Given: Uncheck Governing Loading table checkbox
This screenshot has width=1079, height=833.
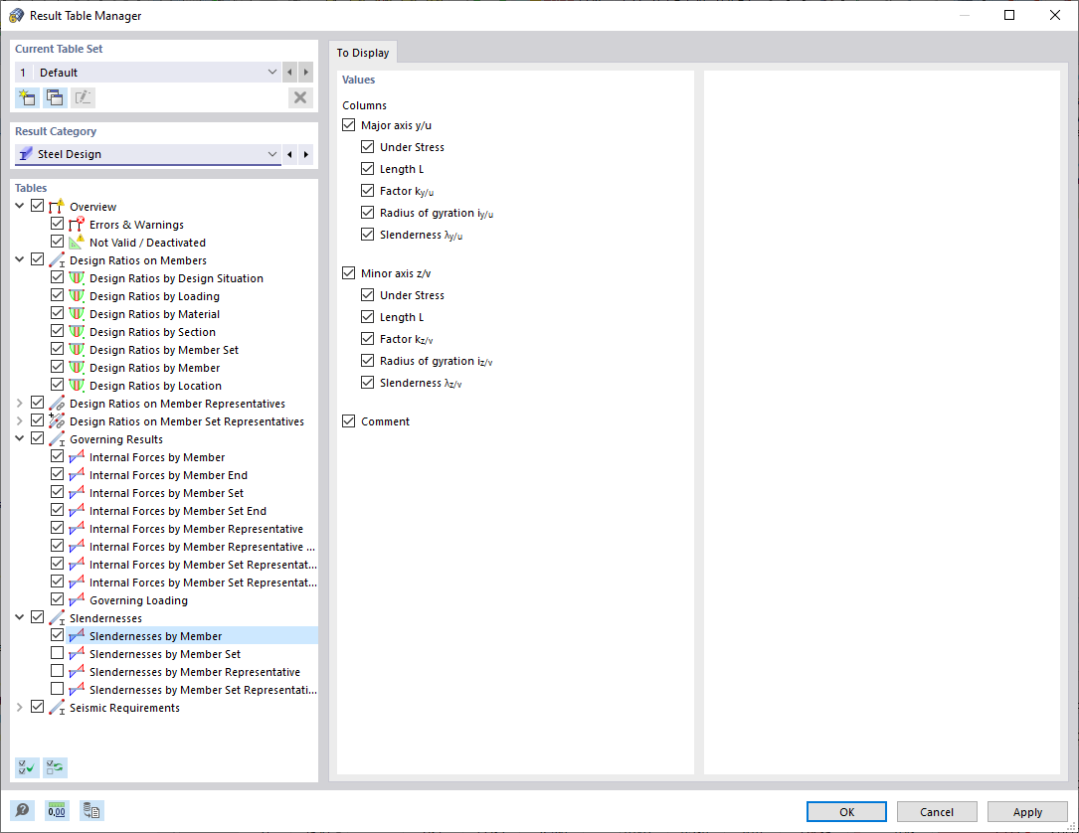Looking at the screenshot, I should click(57, 599).
